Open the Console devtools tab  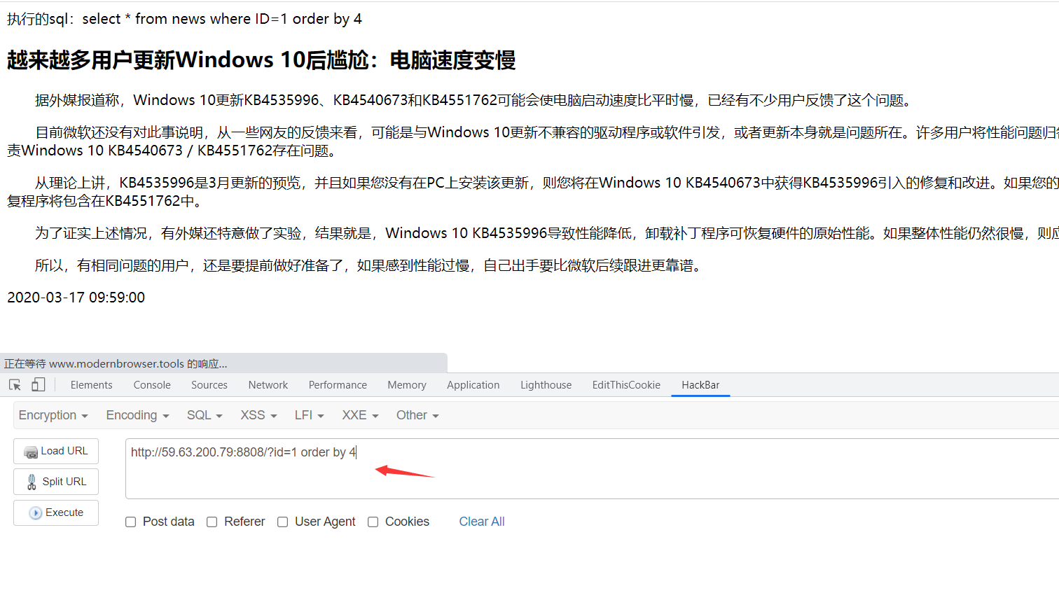152,385
